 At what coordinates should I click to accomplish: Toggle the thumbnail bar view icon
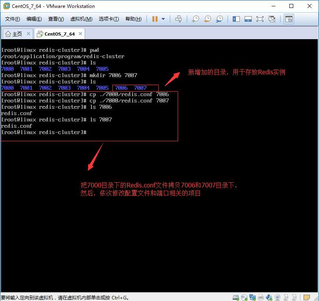click(x=248, y=19)
